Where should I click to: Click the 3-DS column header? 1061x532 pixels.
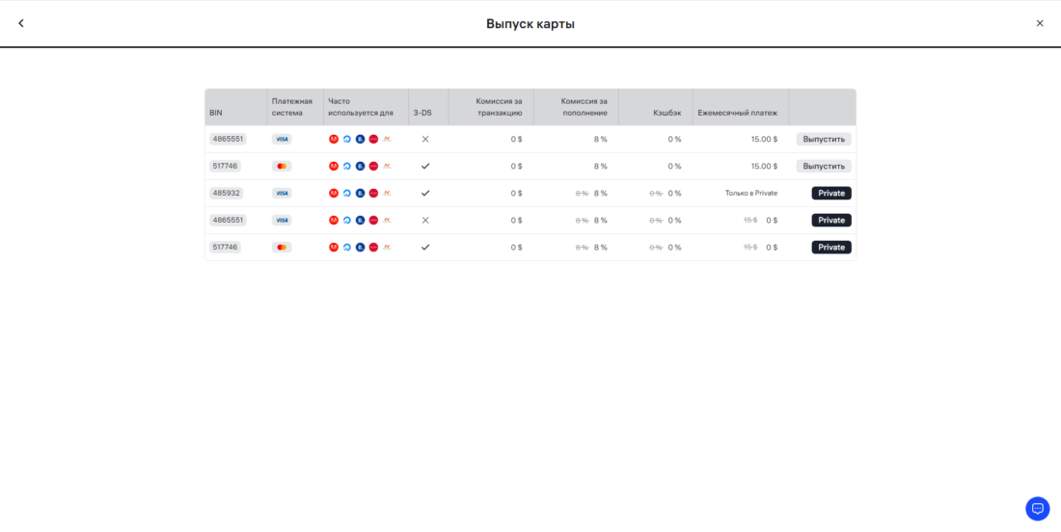(422, 113)
